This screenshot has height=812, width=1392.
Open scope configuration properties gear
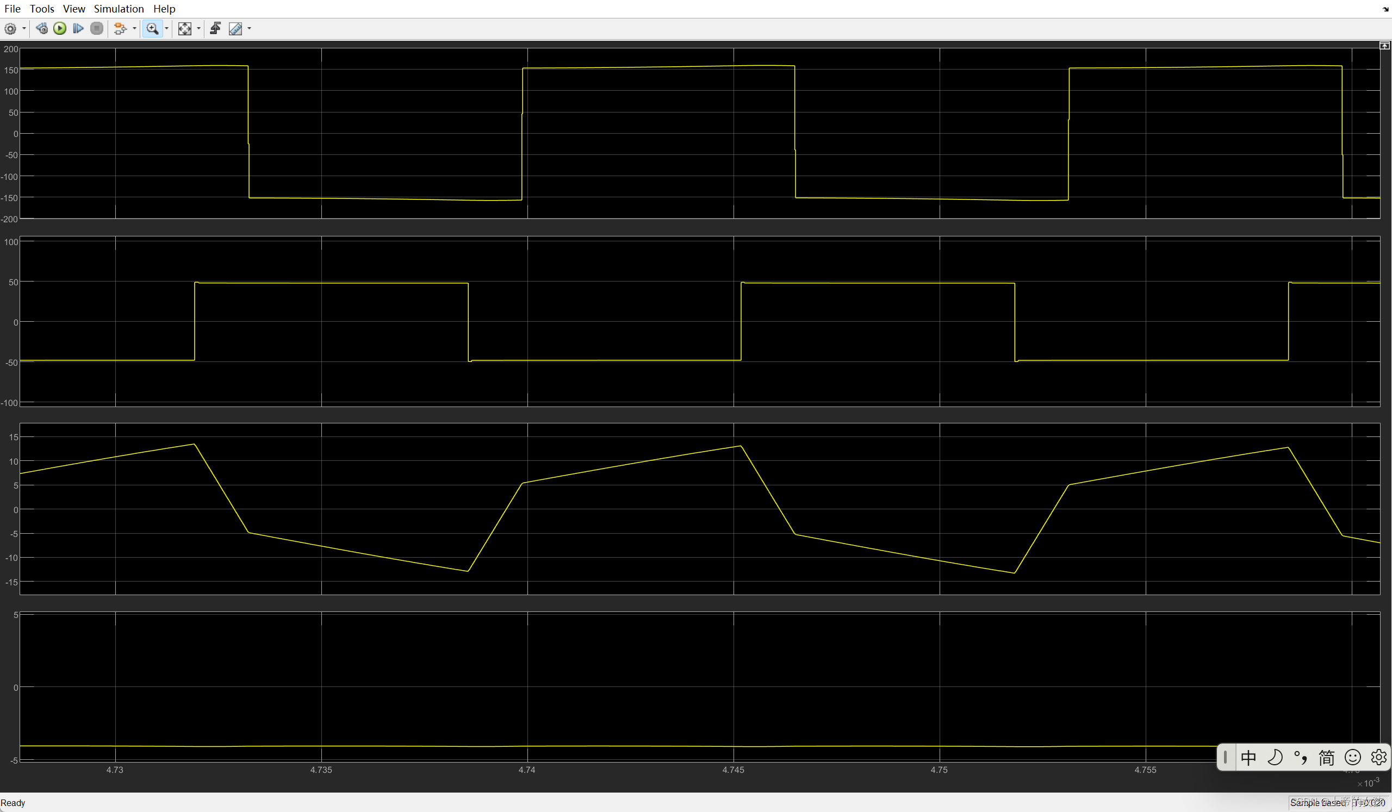[10, 29]
